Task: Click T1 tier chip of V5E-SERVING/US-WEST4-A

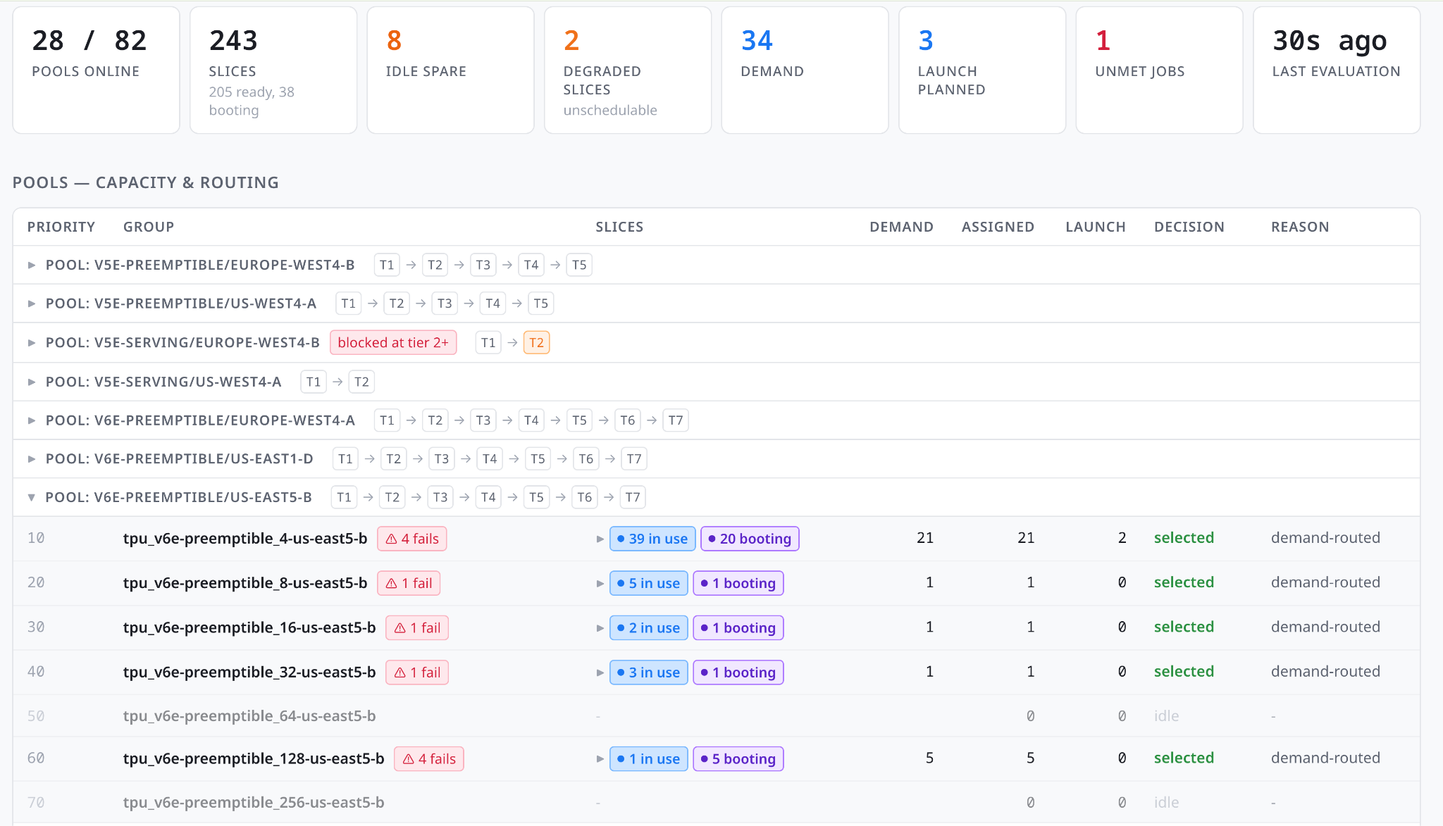Action: click(x=314, y=382)
